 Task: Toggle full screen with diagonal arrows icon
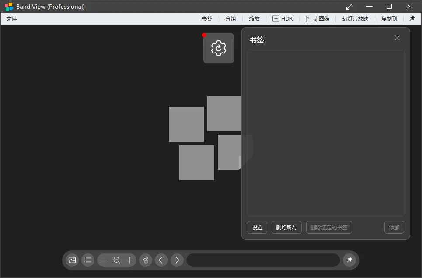point(349,7)
